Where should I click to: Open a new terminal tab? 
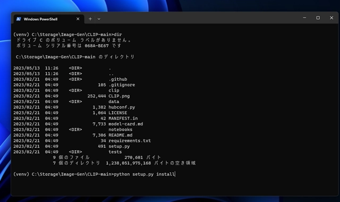point(90,19)
